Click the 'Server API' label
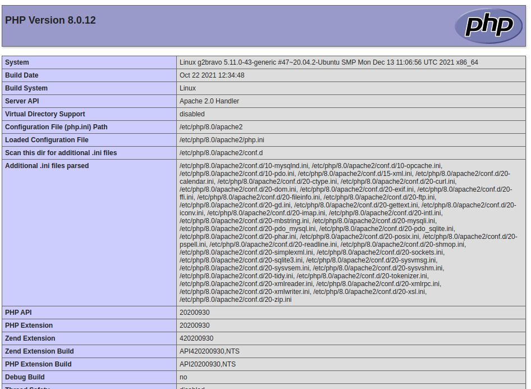 point(22,101)
